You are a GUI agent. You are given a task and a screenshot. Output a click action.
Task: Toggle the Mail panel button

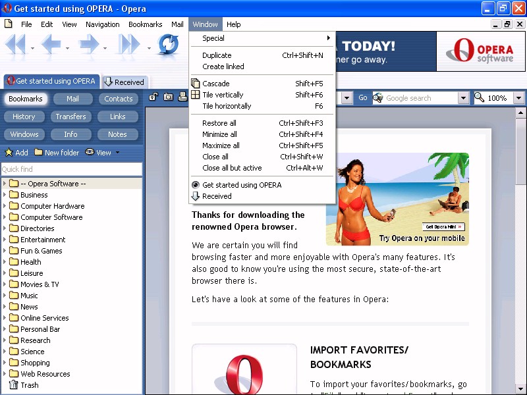[72, 99]
